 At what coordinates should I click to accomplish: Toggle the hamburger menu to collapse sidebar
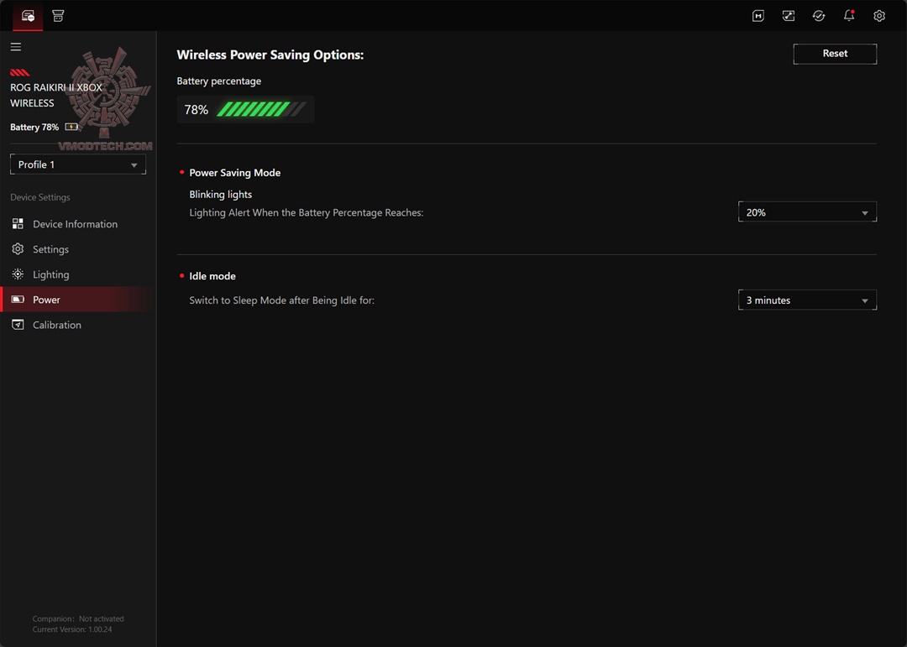point(16,47)
